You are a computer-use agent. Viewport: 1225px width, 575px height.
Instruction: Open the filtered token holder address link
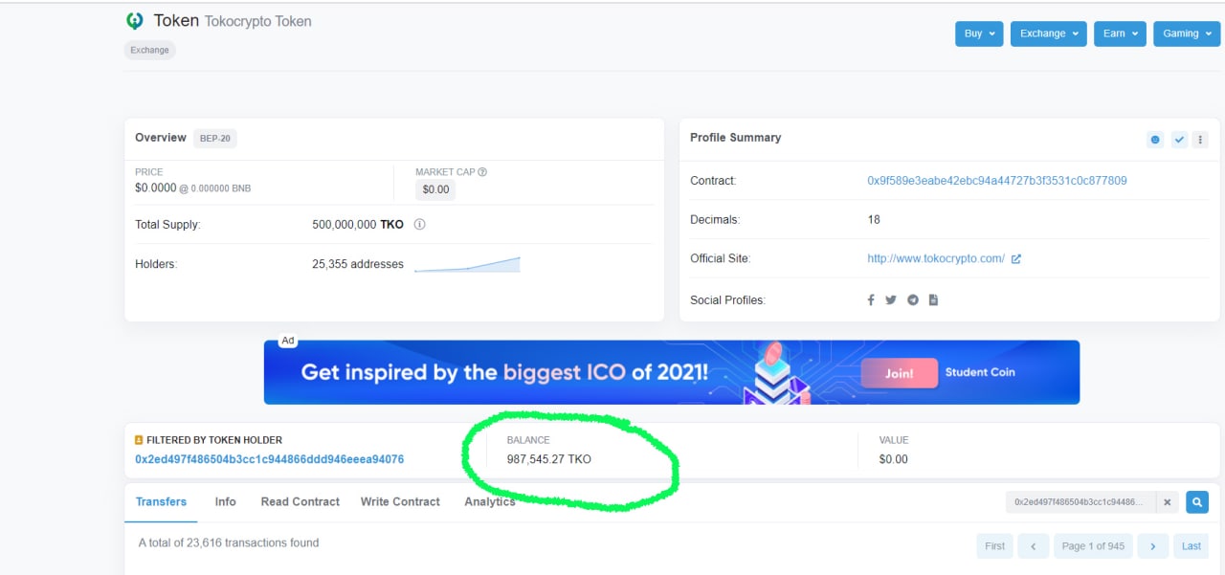pyautogui.click(x=269, y=459)
